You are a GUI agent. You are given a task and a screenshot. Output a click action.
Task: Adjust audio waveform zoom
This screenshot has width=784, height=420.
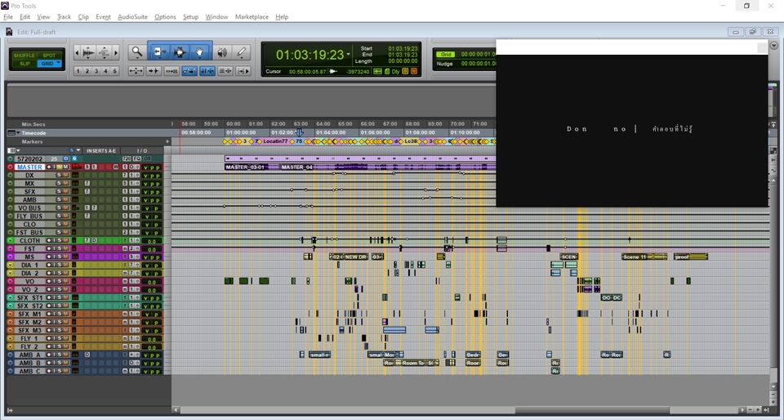point(88,52)
